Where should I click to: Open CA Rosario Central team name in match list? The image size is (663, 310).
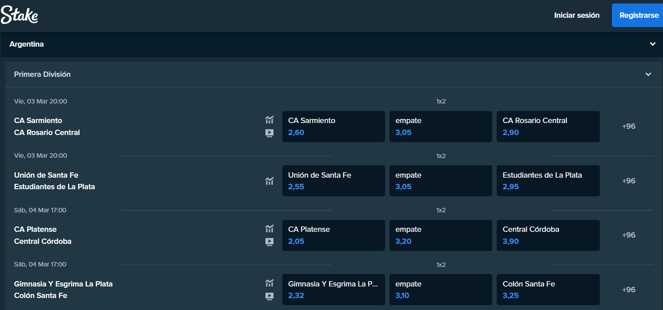(47, 132)
